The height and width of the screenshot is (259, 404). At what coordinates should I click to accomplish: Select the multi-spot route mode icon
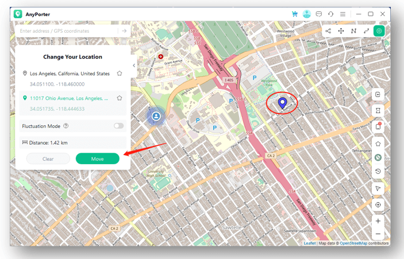pos(353,31)
